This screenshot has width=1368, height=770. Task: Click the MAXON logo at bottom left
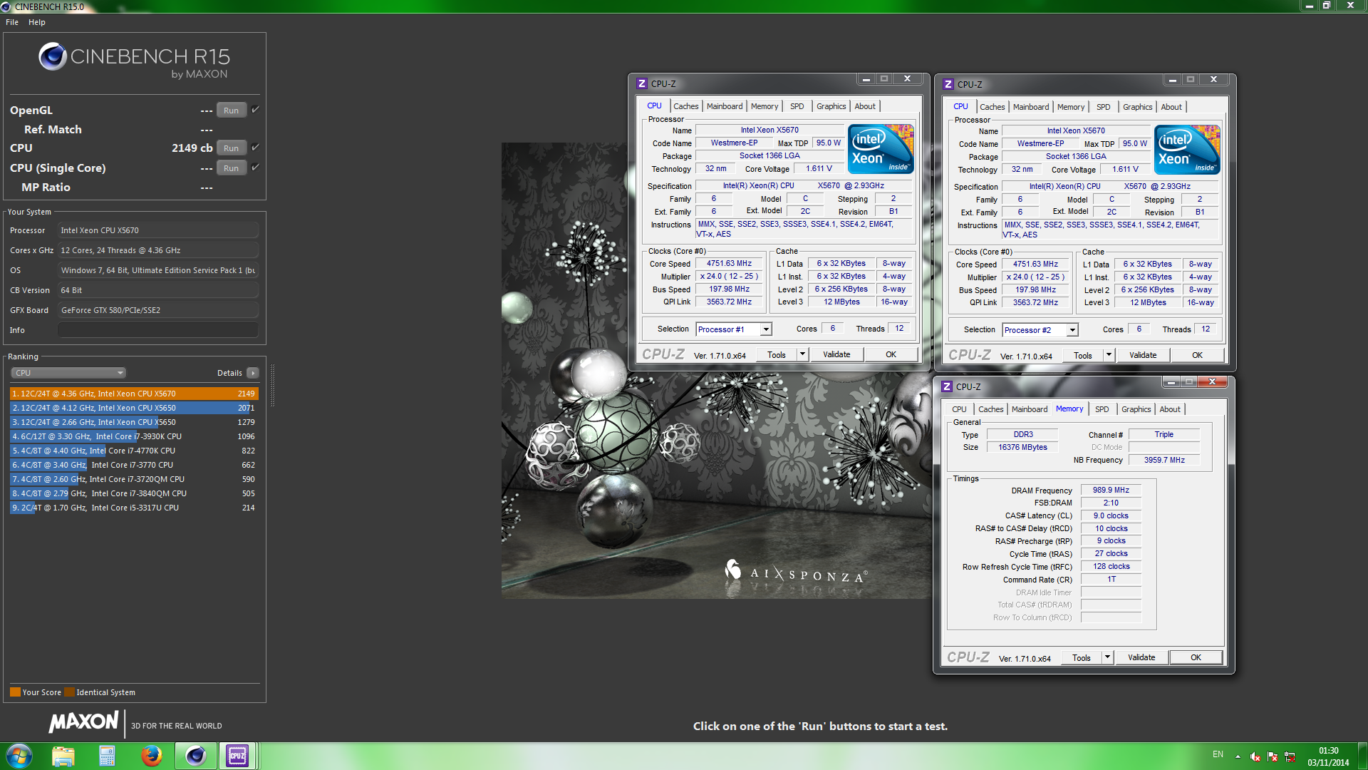[x=83, y=722]
